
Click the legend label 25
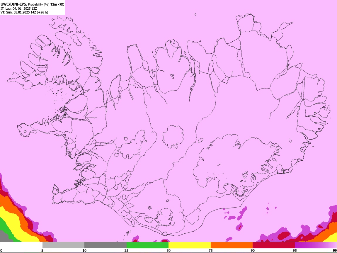(127, 250)
